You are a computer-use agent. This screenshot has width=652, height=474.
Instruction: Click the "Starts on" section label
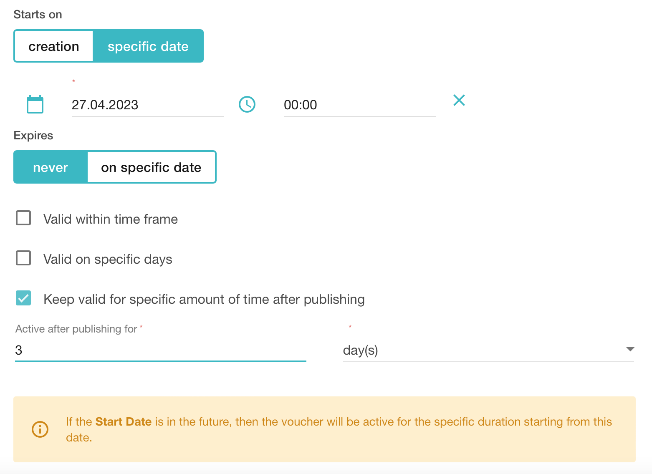tap(38, 15)
